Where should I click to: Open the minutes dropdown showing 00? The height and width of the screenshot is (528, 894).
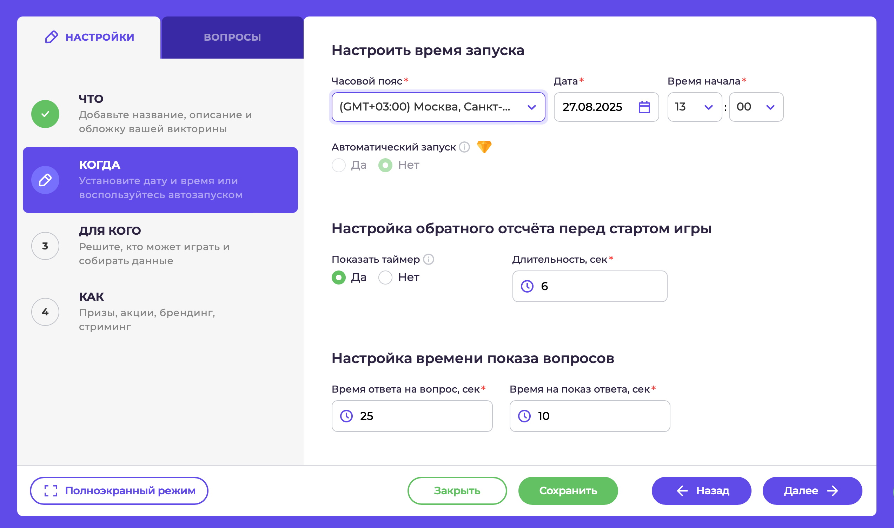click(x=756, y=107)
